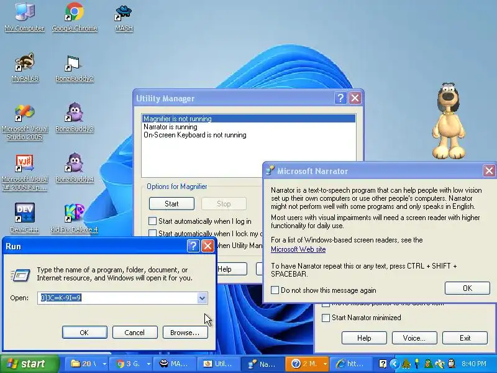Viewport: 497px width, 373px height.
Task: Click the Microsoft Narrator title bar icon
Action: coord(270,170)
